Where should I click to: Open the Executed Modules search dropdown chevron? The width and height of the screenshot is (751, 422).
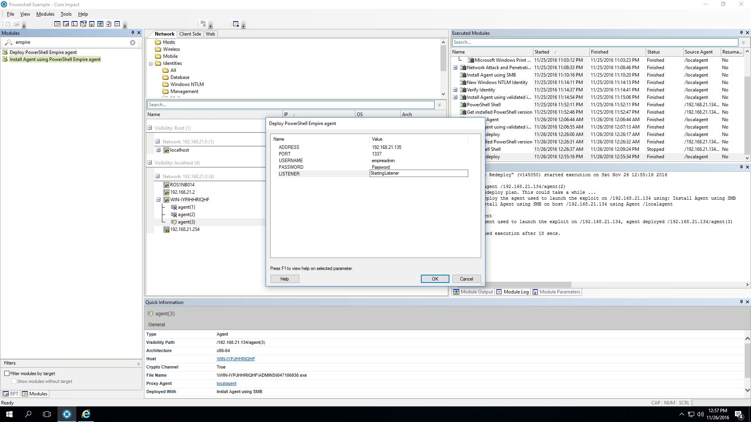tap(743, 42)
